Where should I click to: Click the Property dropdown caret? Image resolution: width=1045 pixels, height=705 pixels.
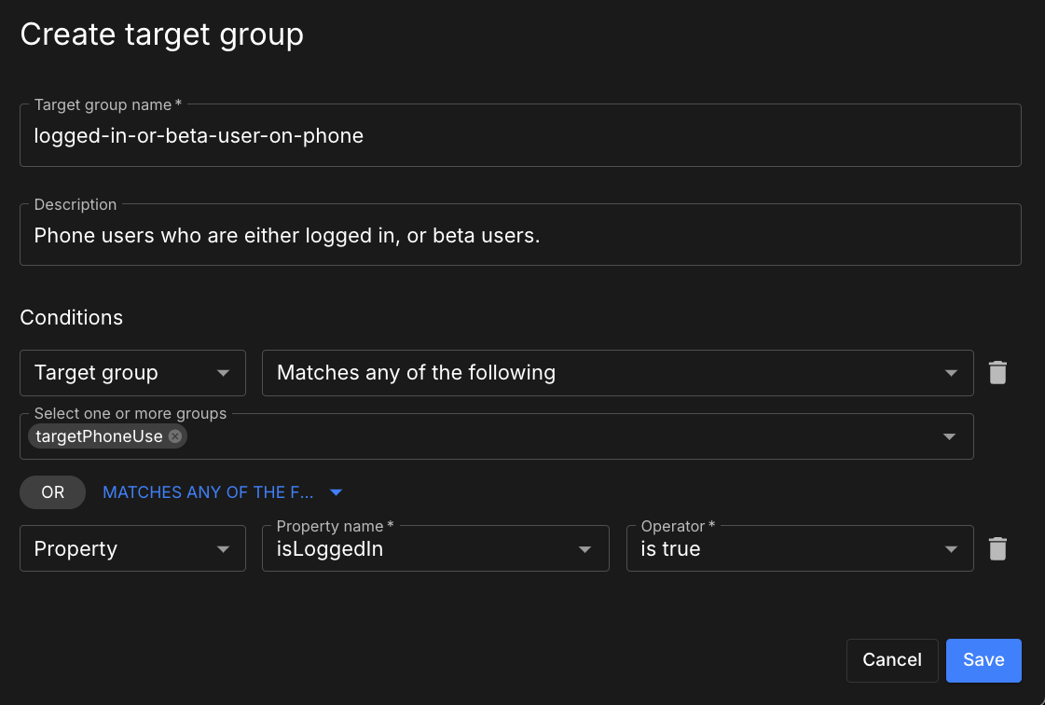(225, 548)
